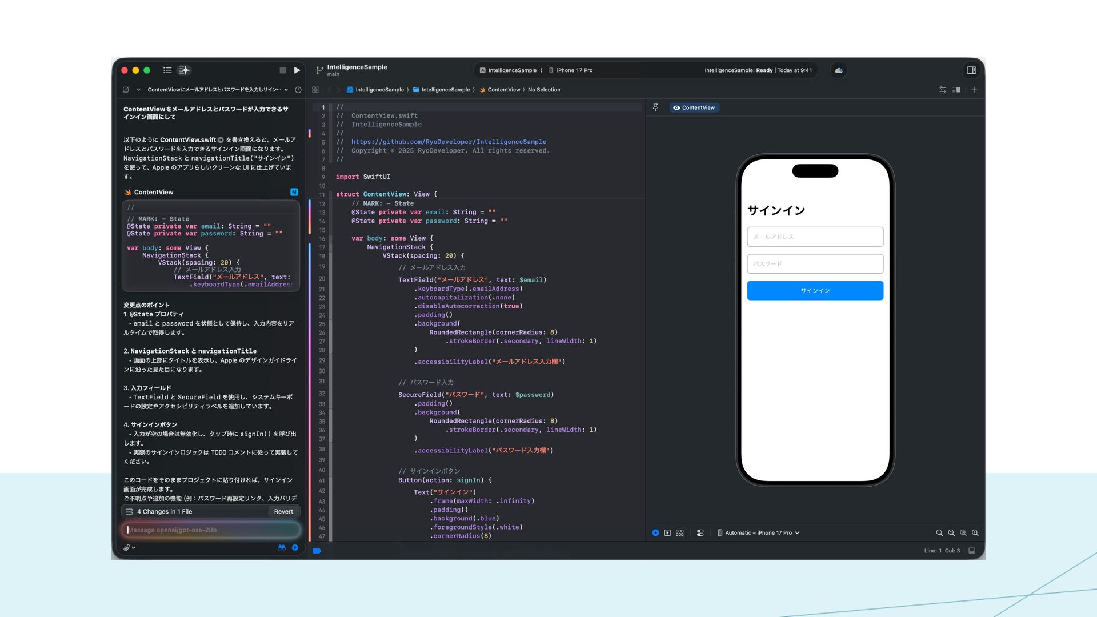Image resolution: width=1097 pixels, height=617 pixels.
Task: Toggle the right inspector sidebar
Action: pyautogui.click(x=971, y=70)
